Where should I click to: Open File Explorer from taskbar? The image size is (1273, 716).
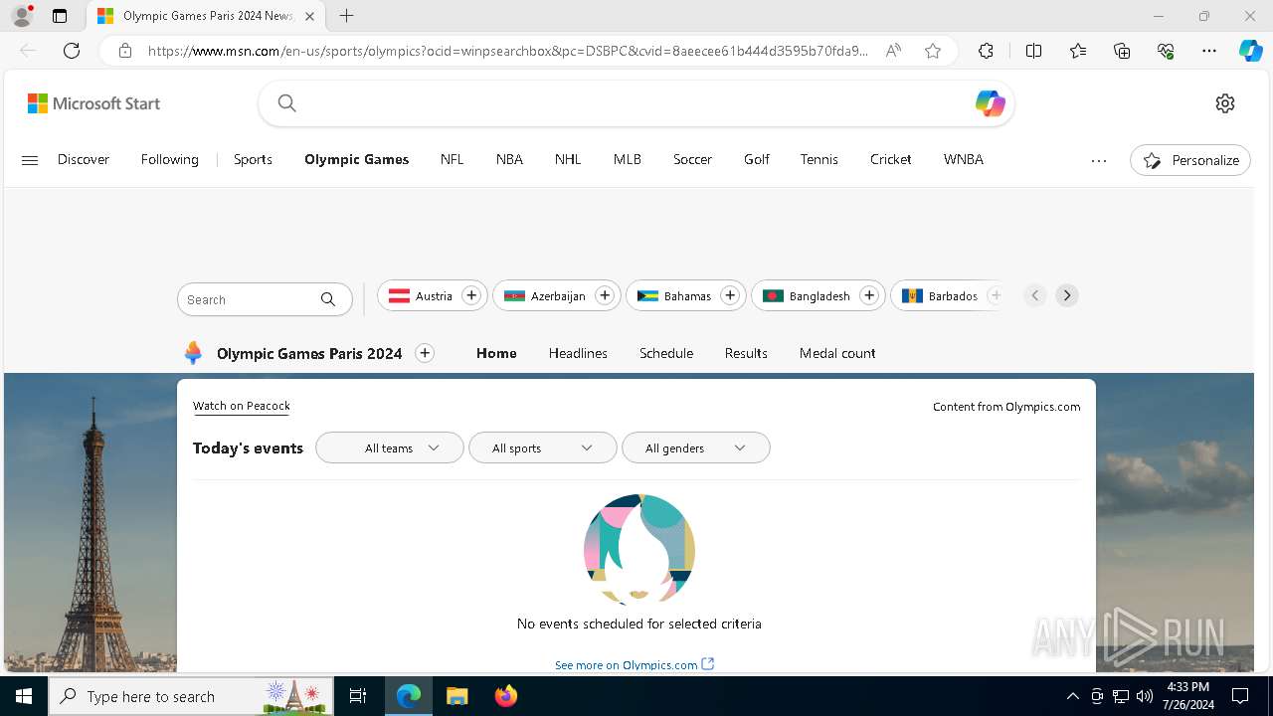[x=456, y=696]
